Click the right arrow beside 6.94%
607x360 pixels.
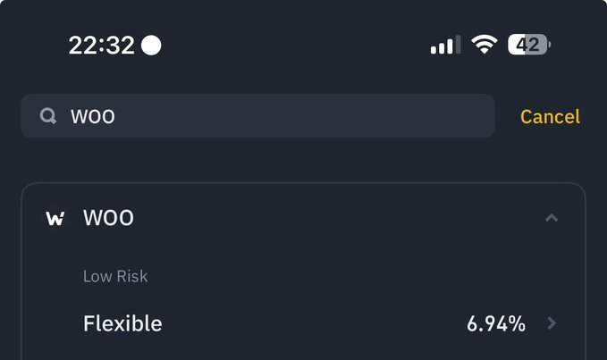552,323
